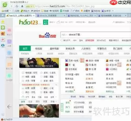Open the yellow notes icon in sidebar
131x121 pixels.
[x=3, y=22]
